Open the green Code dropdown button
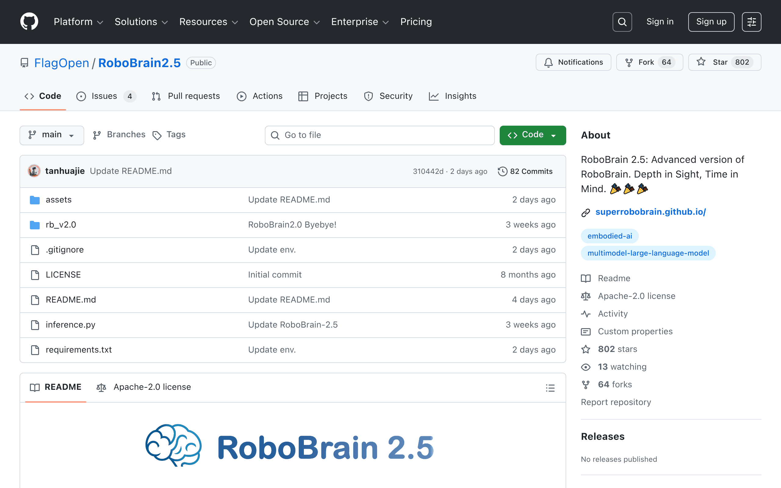The width and height of the screenshot is (781, 488). click(x=532, y=135)
